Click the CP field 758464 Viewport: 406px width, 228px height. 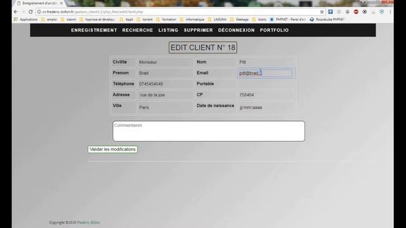pyautogui.click(x=266, y=95)
